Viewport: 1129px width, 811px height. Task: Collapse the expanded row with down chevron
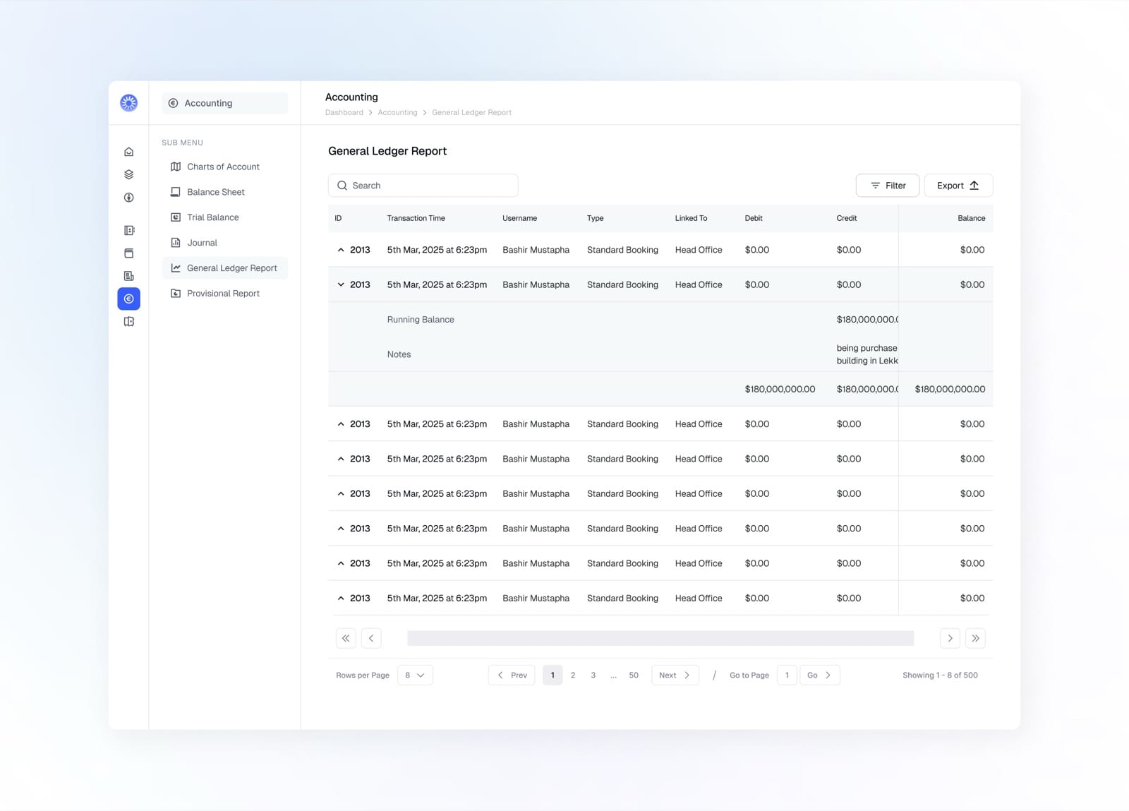[x=341, y=284]
